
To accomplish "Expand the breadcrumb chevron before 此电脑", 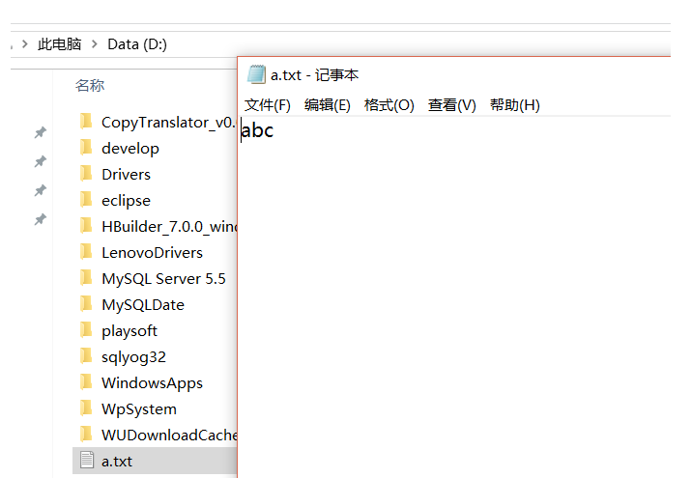I will click(x=22, y=44).
